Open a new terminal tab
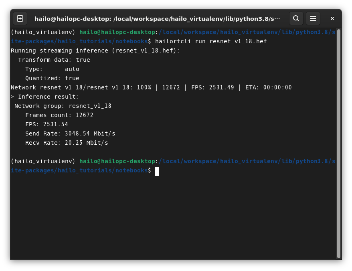352x271 pixels. [20, 18]
